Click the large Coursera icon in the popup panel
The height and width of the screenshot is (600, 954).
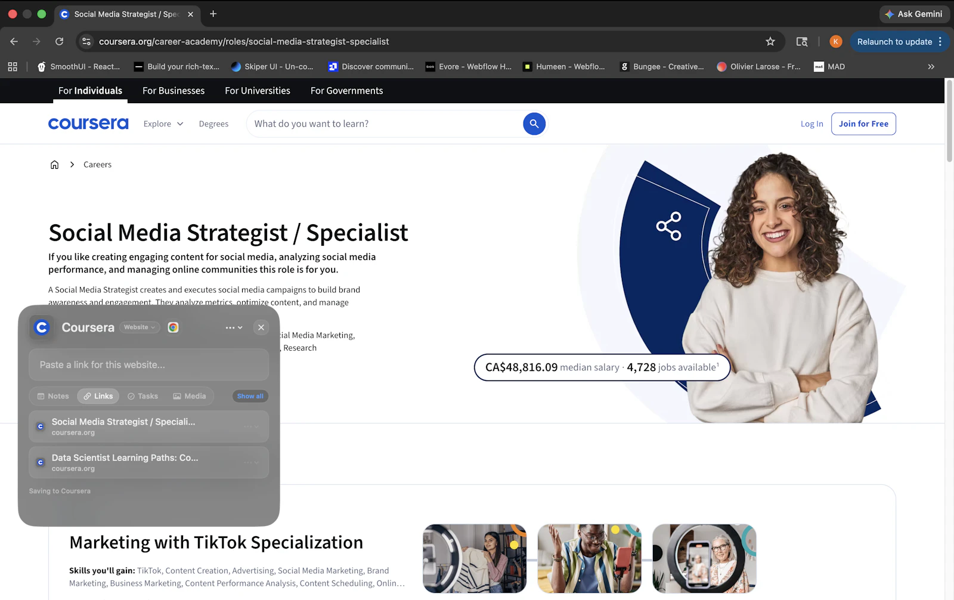(42, 327)
